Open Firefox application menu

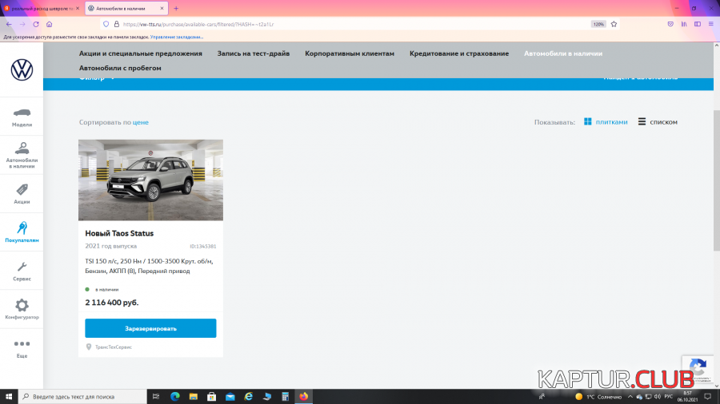[711, 24]
